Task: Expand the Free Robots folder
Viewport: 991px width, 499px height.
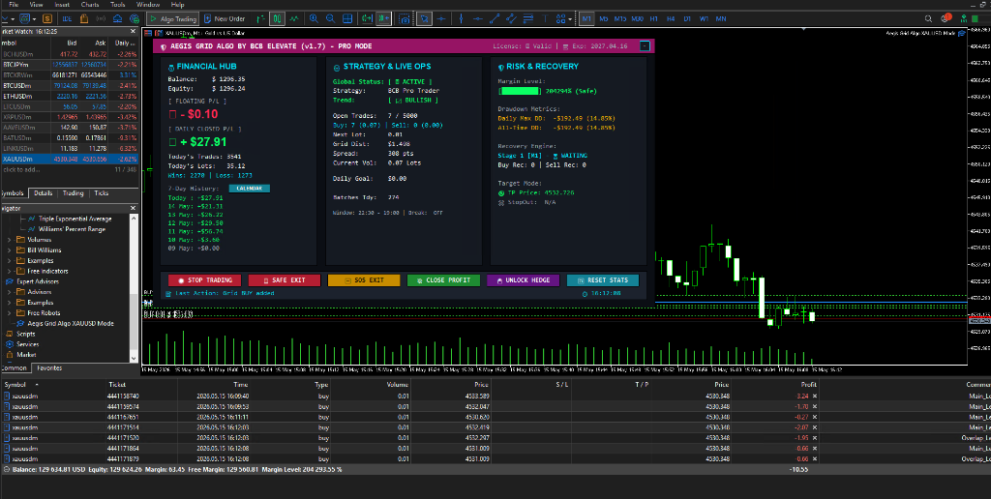Action: (x=10, y=312)
